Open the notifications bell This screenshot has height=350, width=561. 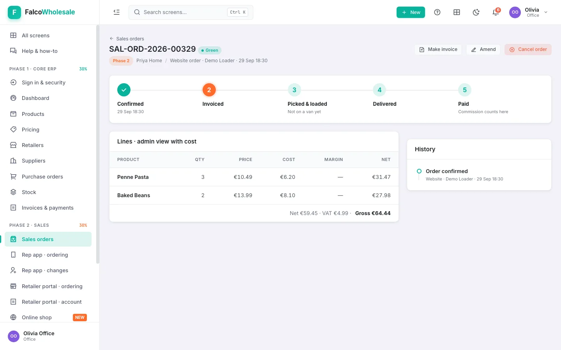496,12
